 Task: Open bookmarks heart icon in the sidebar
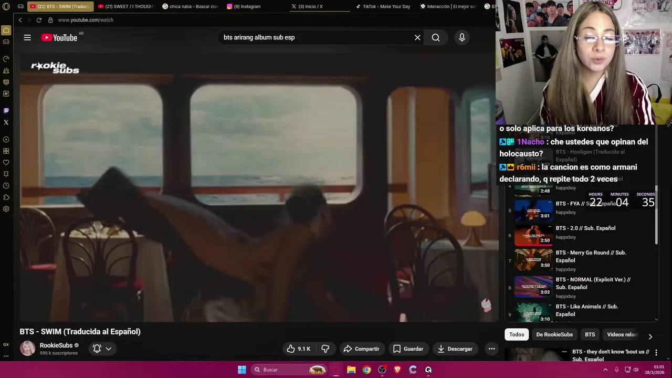coord(6,163)
